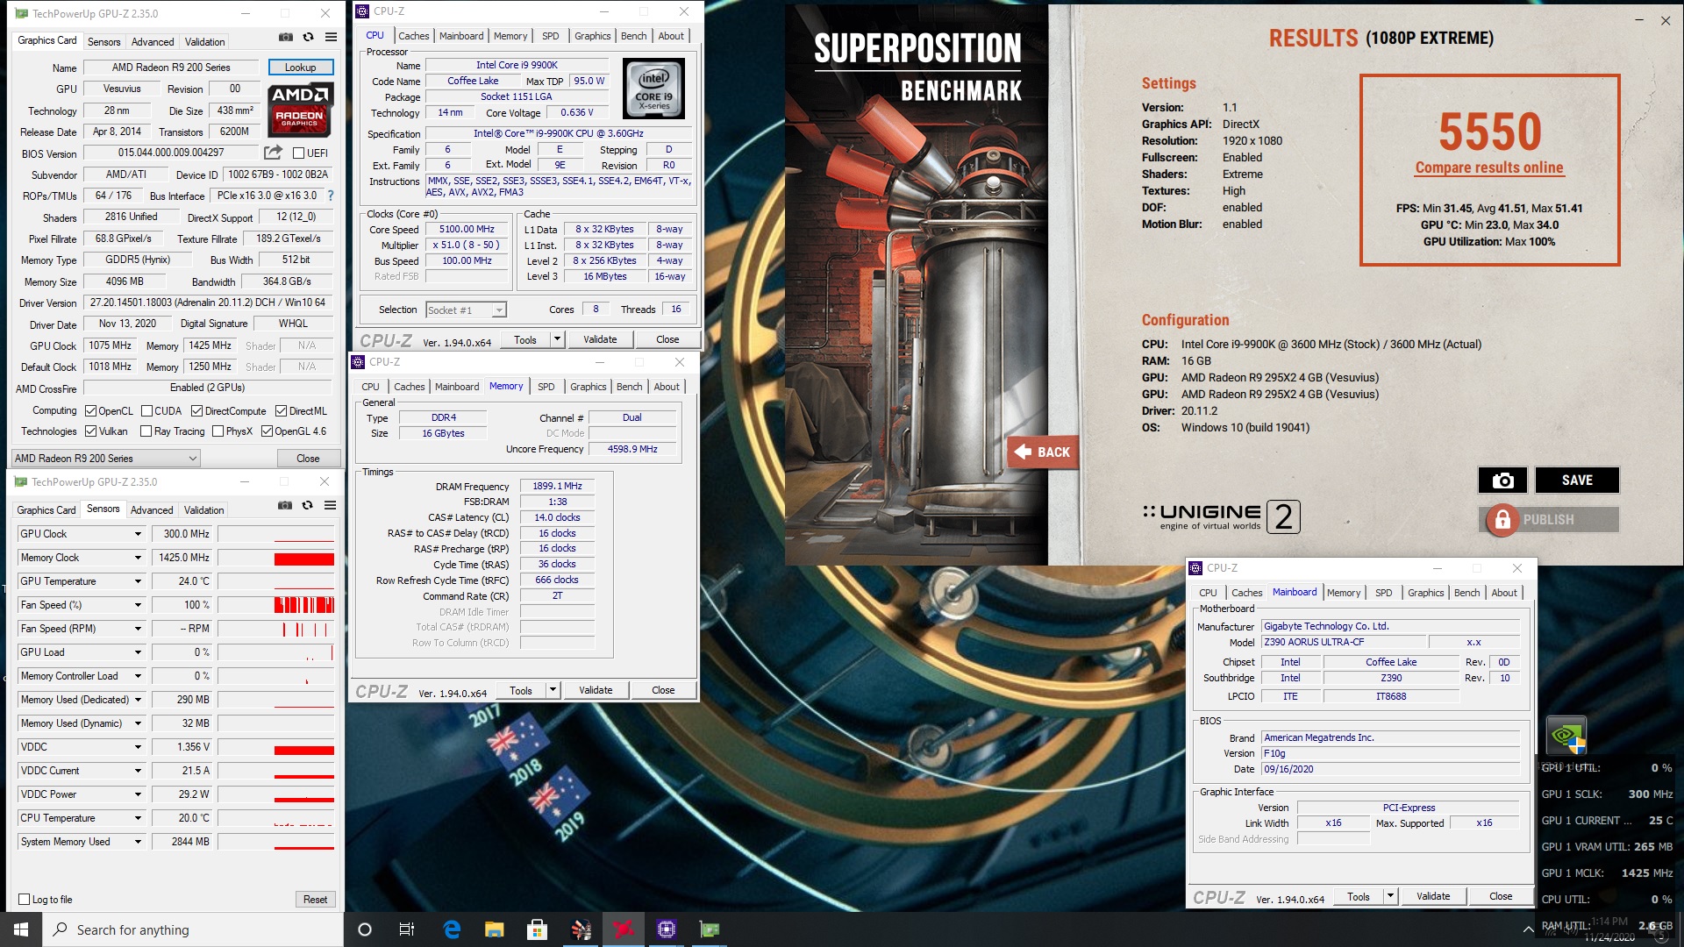This screenshot has width=1684, height=947.
Task: Click the AMD Radeon Graphics logo
Action: (x=300, y=109)
